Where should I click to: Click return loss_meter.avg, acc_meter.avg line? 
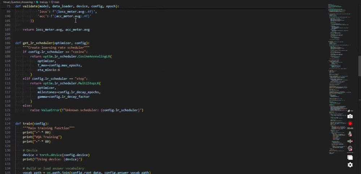coord(56,30)
